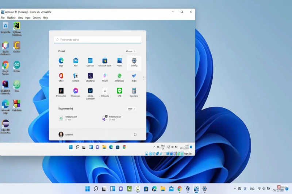Open Widgets in the VM taskbar
This screenshot has height=194, width=292.
click(x=91, y=147)
